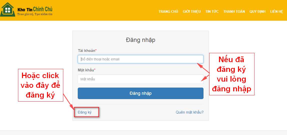This screenshot has width=287, height=135.
Task: Click the Đăng nhập form heading
Action: 140,40
